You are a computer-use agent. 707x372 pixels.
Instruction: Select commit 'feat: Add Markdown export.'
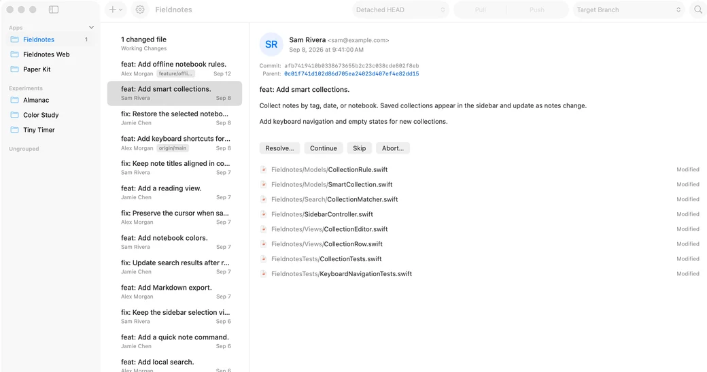click(x=175, y=292)
